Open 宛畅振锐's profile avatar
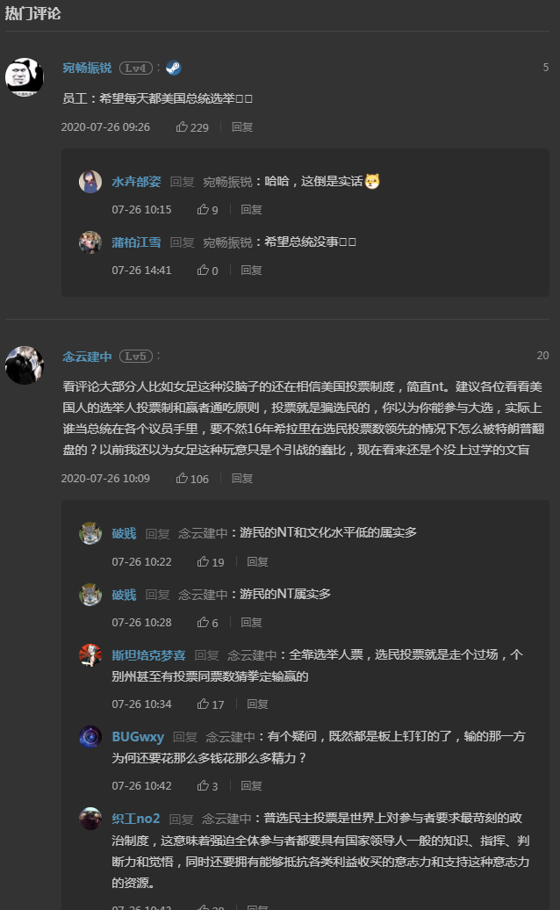The height and width of the screenshot is (910, 560). tap(25, 76)
